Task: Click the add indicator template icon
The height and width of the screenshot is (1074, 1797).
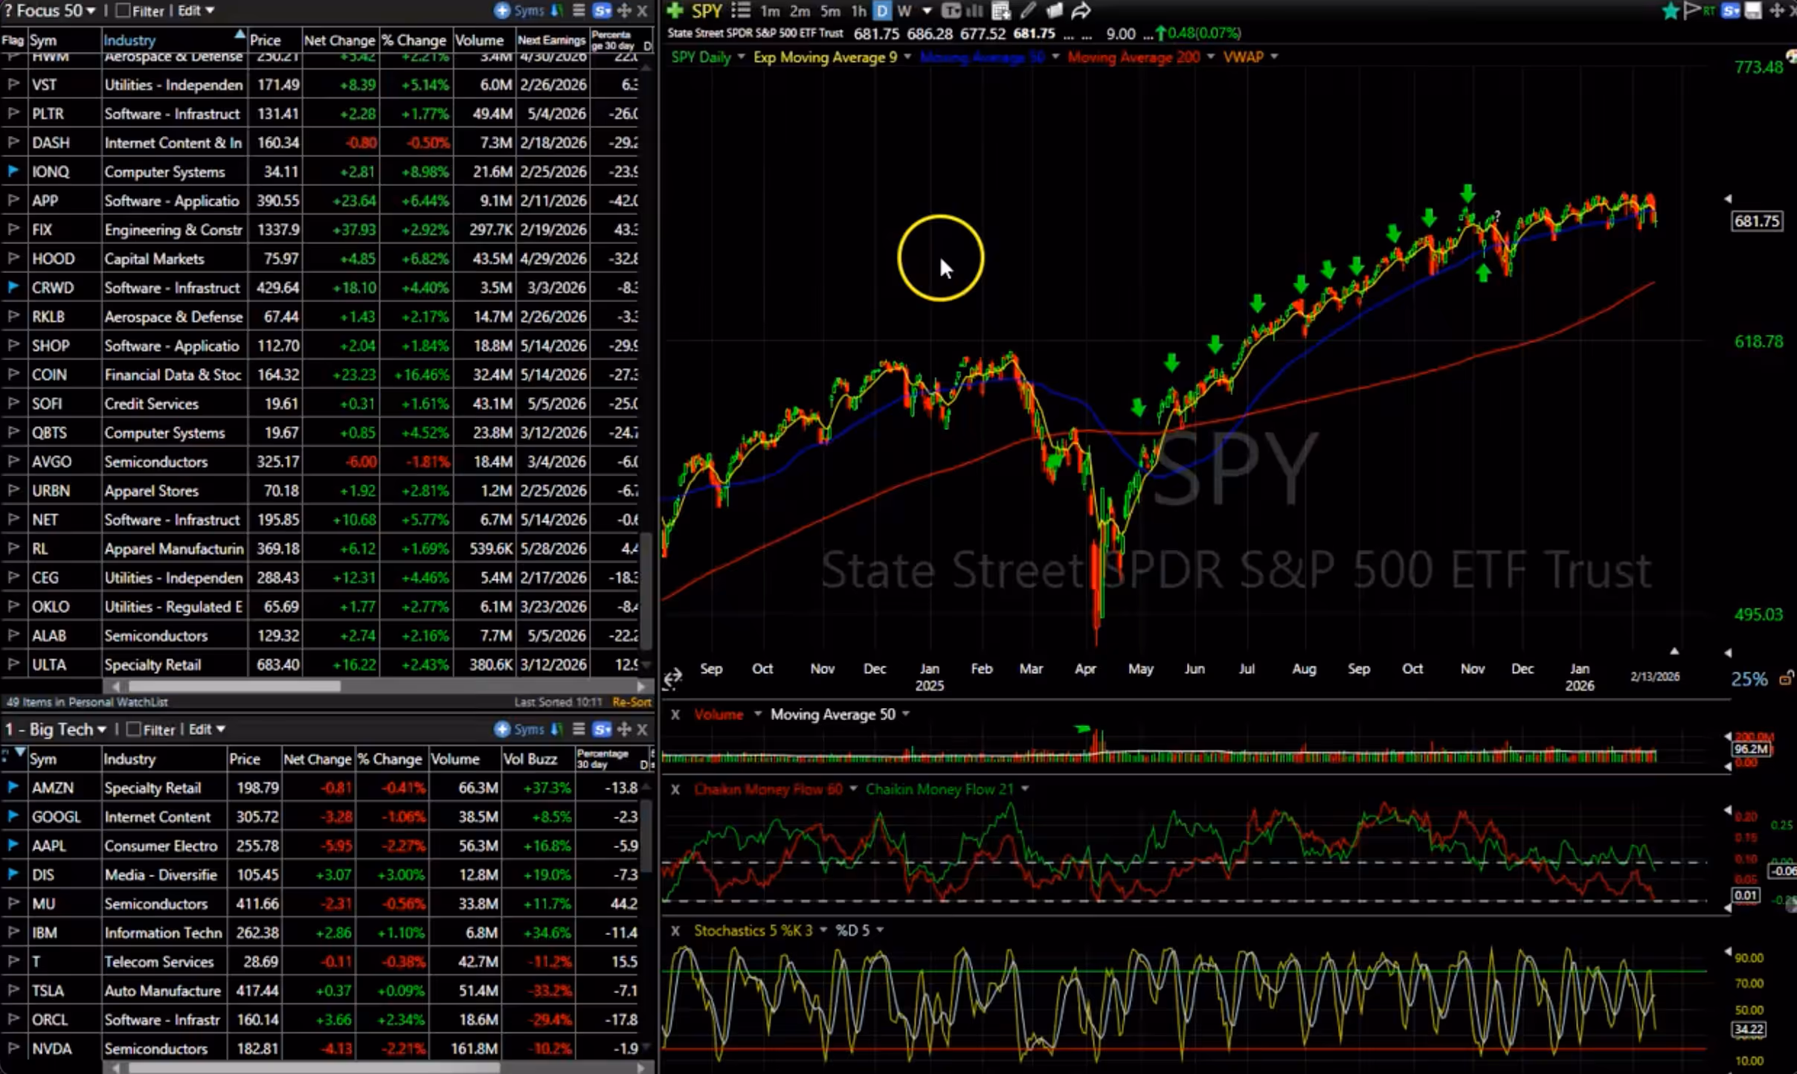Action: pyautogui.click(x=1001, y=10)
